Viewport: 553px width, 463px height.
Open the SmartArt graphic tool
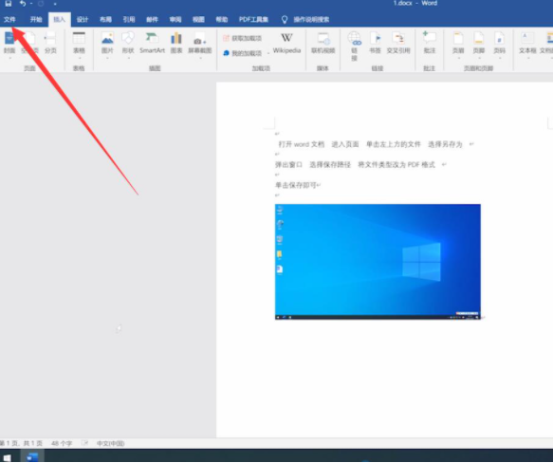(x=152, y=43)
